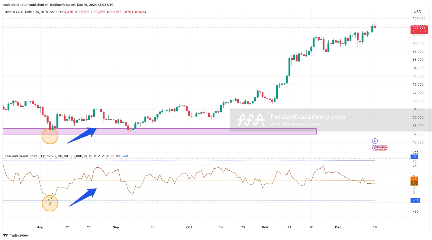Click the −43 value in the indicator legend
432x240 pixels.
pos(125,156)
